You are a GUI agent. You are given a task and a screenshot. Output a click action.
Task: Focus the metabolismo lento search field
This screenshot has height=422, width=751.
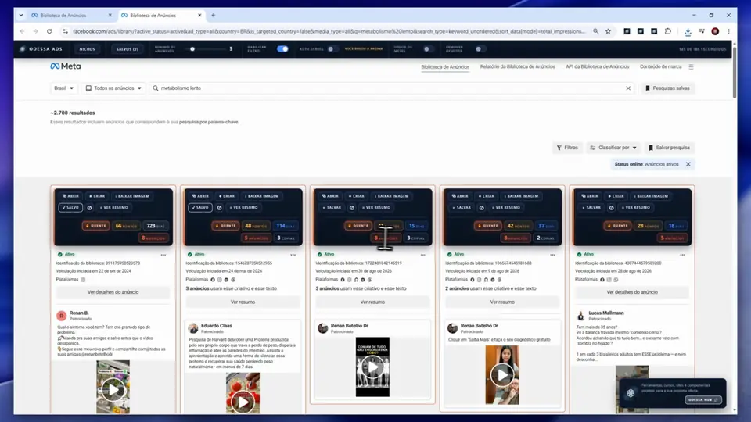pyautogui.click(x=391, y=88)
